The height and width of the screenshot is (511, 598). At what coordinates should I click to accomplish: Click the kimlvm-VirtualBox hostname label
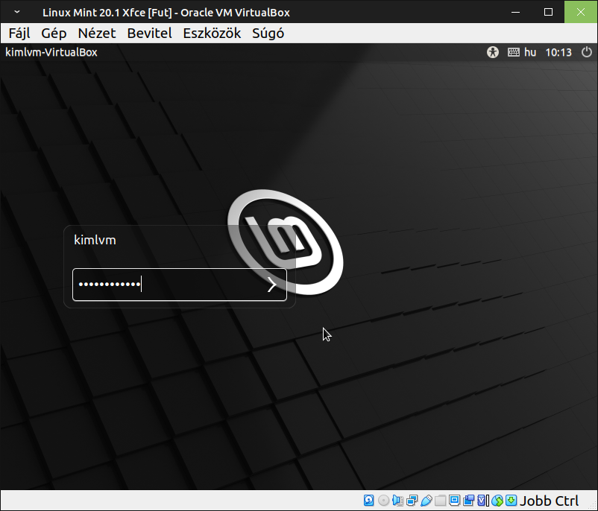51,52
